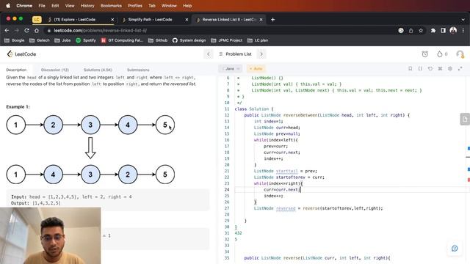Open the Jobs bookmarks folder
This screenshot has width=470, height=264.
[62, 40]
